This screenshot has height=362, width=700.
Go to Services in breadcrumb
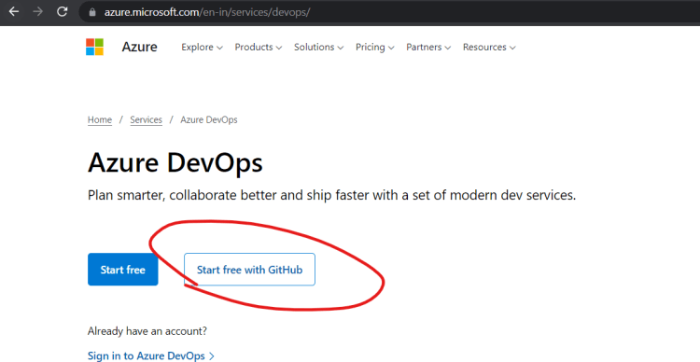pos(146,119)
